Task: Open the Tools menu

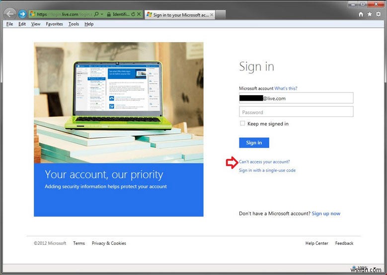Action: click(x=74, y=24)
